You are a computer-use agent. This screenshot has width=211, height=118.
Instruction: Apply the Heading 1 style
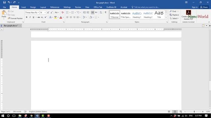click(x=137, y=15)
